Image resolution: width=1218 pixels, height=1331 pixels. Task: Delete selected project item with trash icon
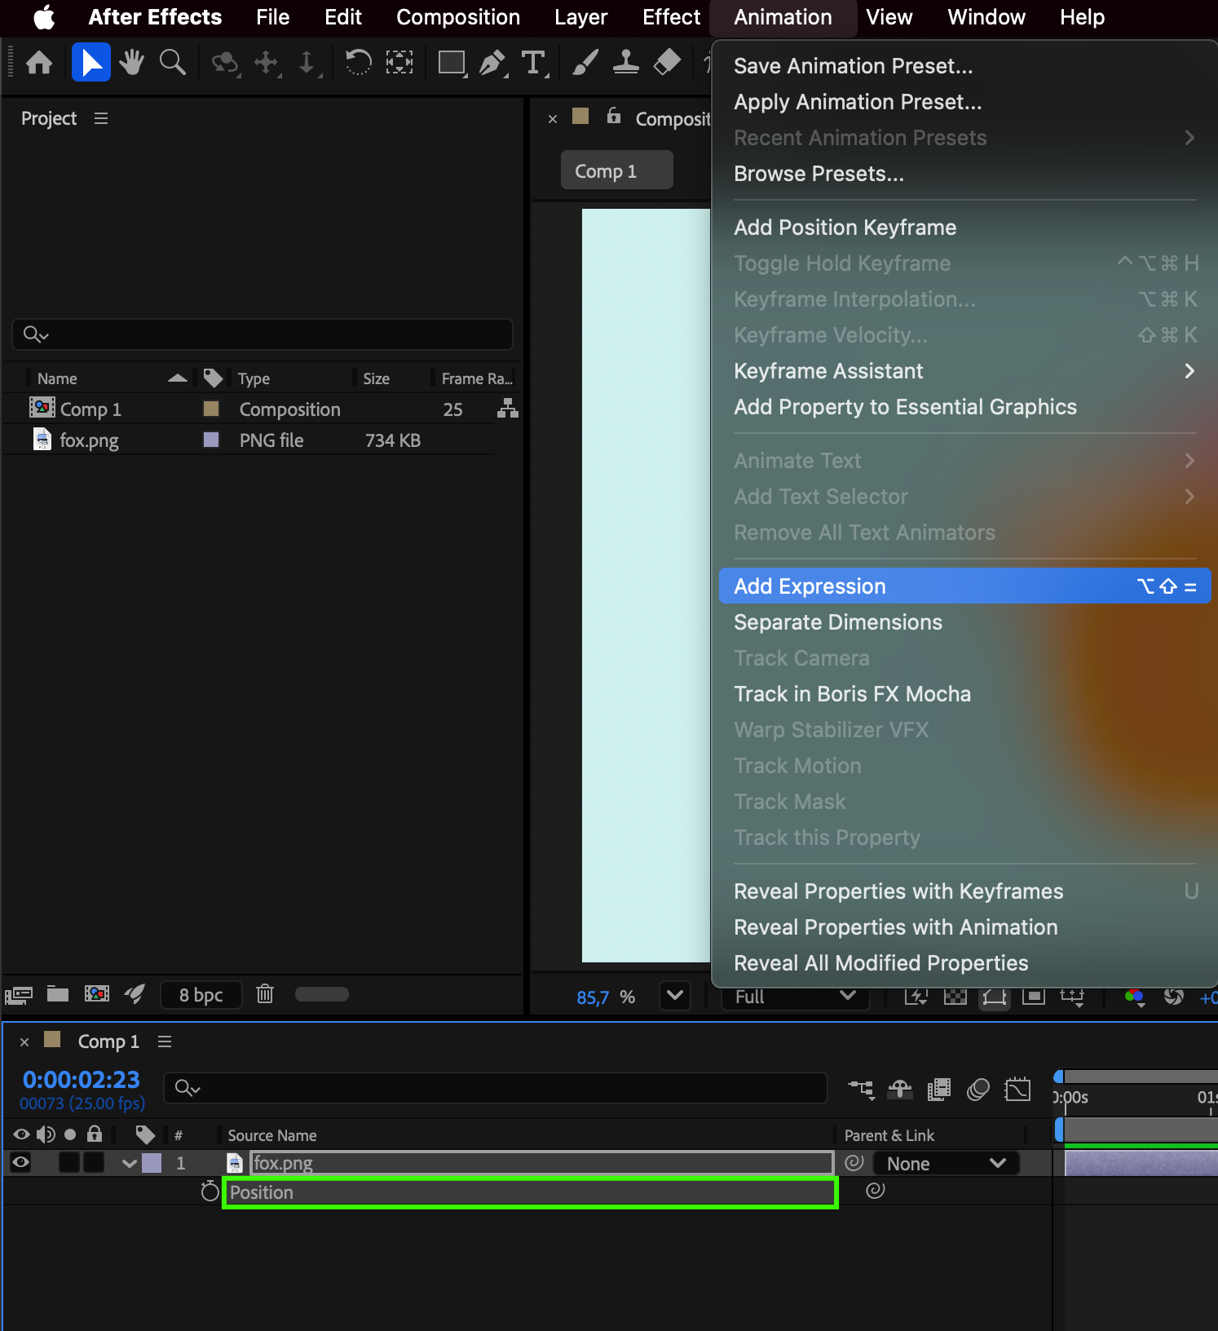(265, 993)
